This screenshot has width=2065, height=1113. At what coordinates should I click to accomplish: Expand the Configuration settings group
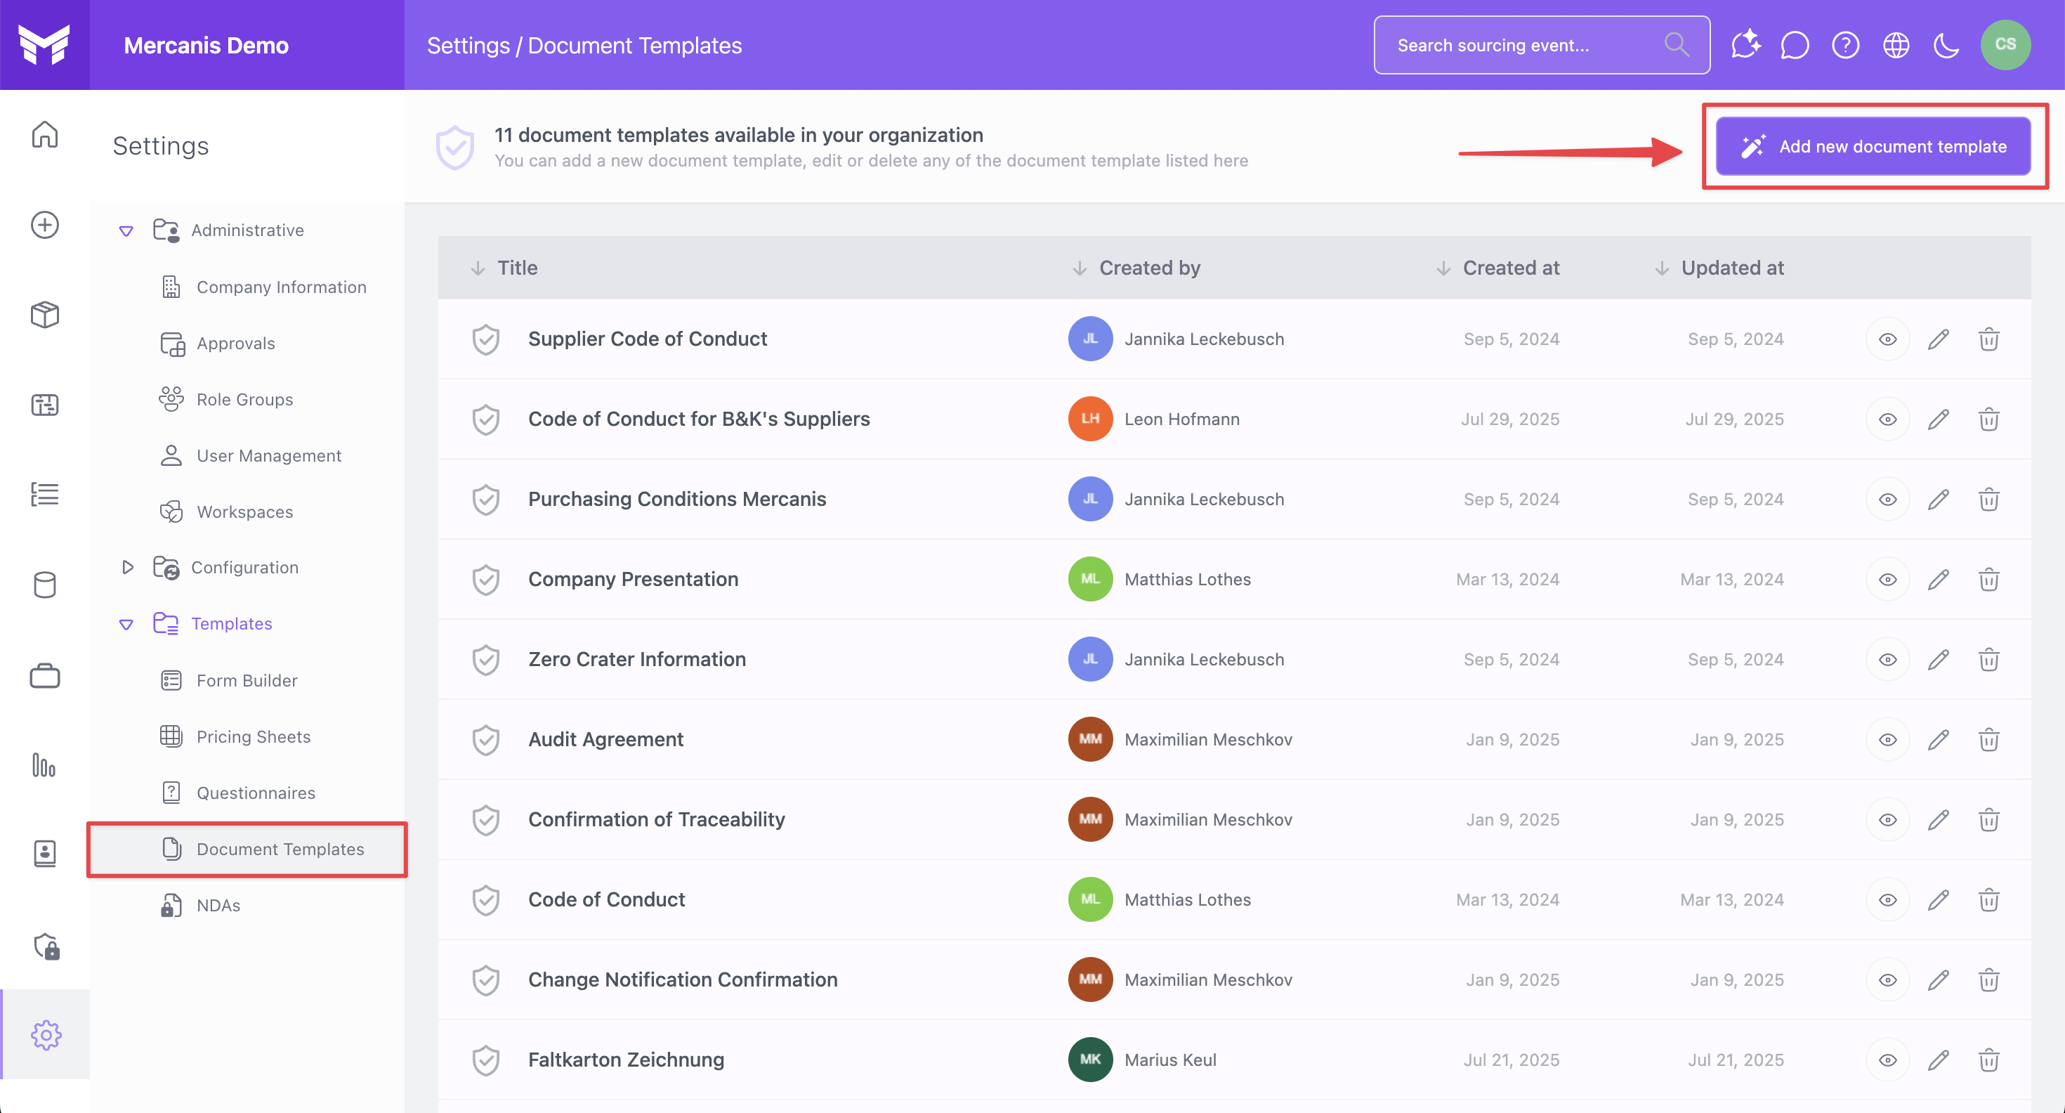[126, 567]
